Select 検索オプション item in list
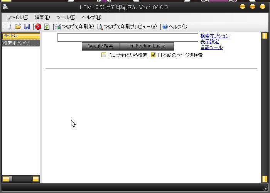Viewport: 270px width, 193px height. (21, 43)
